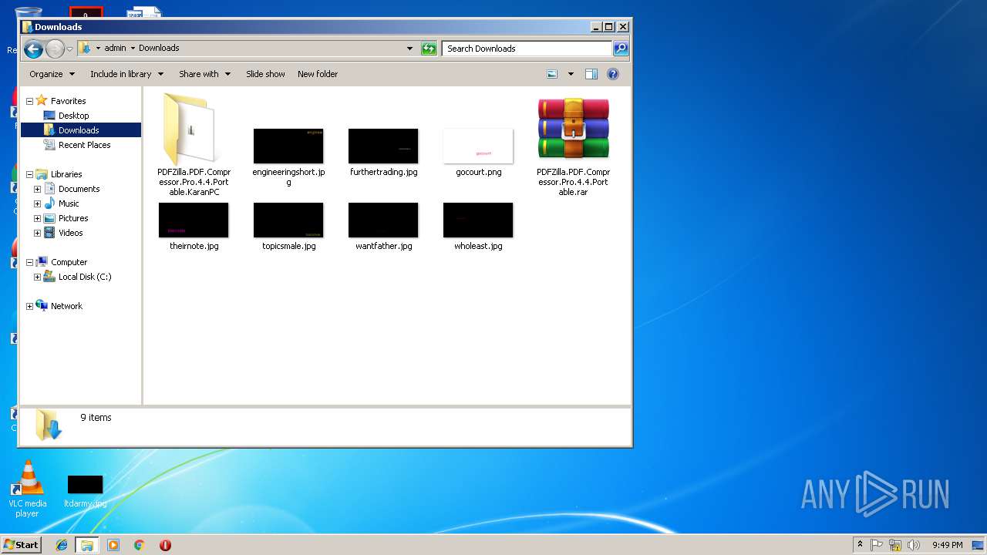987x555 pixels.
Task: Click the search magnifier icon
Action: (620, 49)
